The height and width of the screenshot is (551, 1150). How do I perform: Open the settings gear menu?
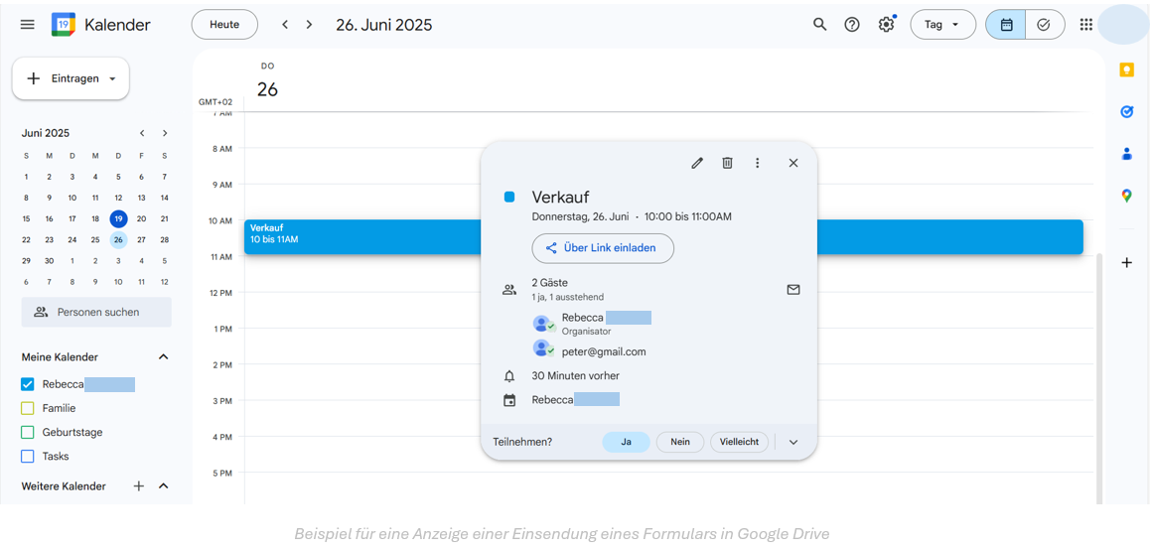(x=886, y=25)
